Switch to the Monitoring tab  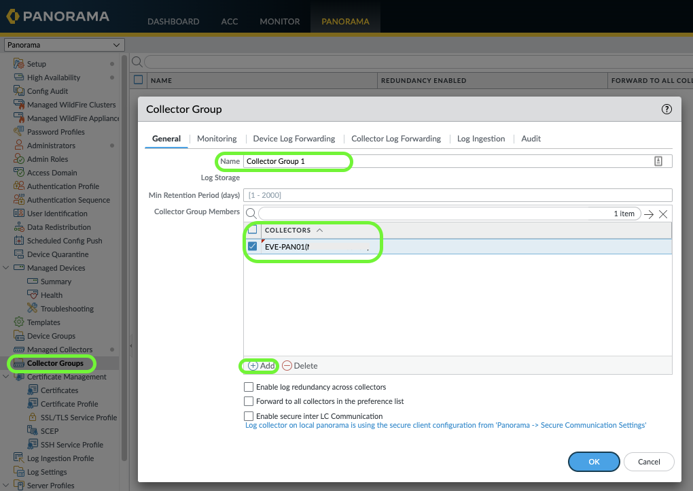point(216,138)
